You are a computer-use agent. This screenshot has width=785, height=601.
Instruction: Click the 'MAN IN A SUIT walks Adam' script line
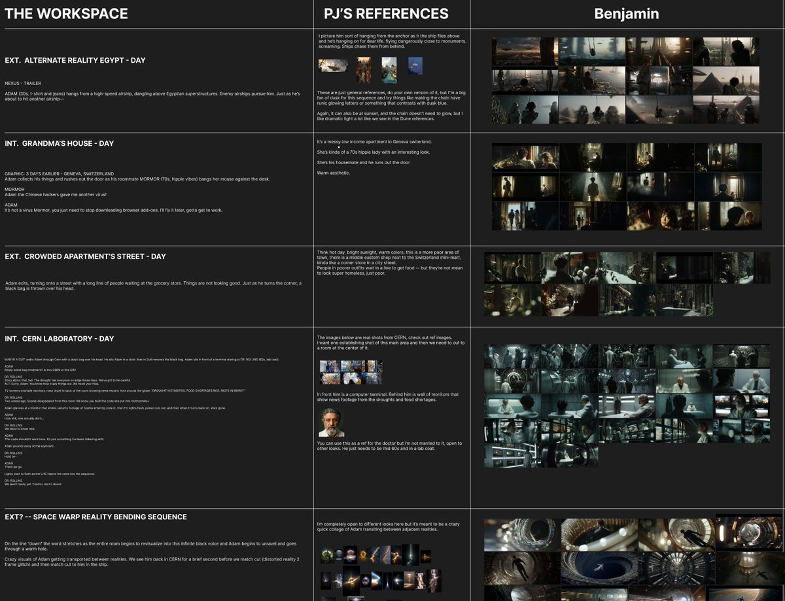tap(142, 359)
